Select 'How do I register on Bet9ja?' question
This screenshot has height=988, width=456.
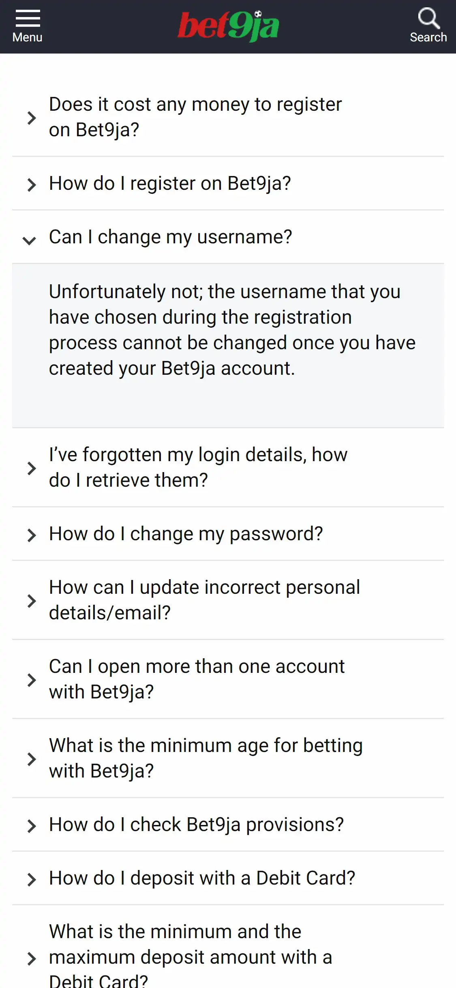point(170,183)
